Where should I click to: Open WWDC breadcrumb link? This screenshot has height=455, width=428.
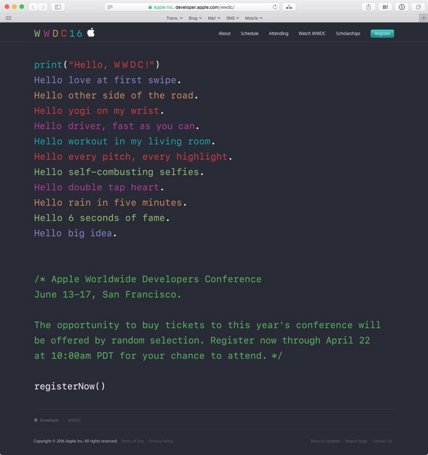[75, 420]
